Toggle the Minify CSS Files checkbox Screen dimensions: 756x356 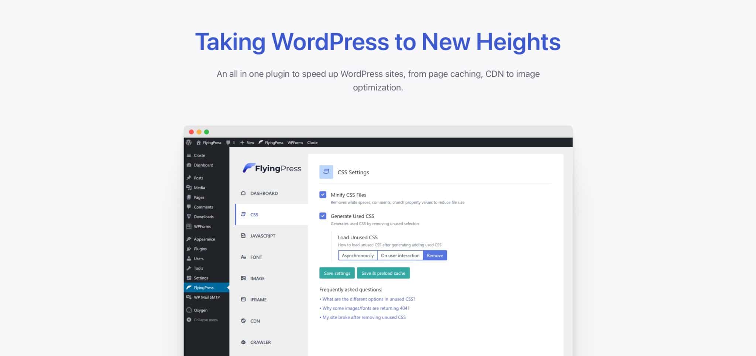(x=323, y=195)
